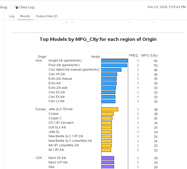The width and height of the screenshot is (187, 169).
Task: Switch to the Log tab
Action: click(x=12, y=16)
